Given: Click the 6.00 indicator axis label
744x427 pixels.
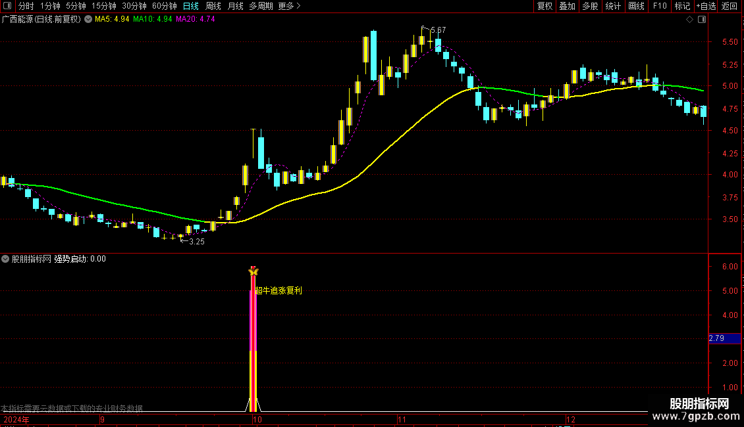Looking at the screenshot, I should tap(730, 267).
